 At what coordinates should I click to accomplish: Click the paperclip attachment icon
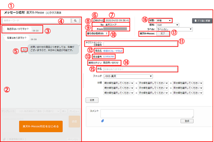[103, 121]
